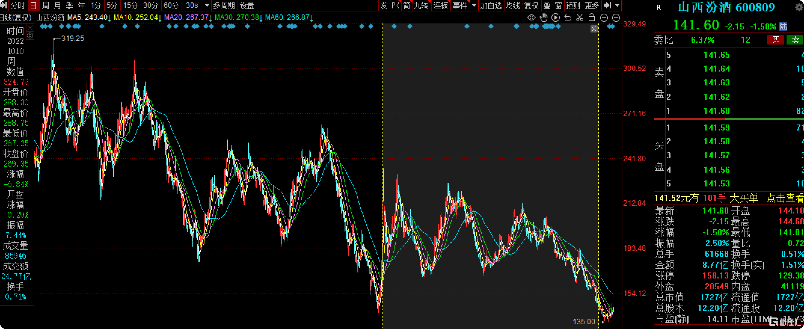804x329 pixels.
Task: Toggle 均线 moving averages
Action: click(513, 5)
